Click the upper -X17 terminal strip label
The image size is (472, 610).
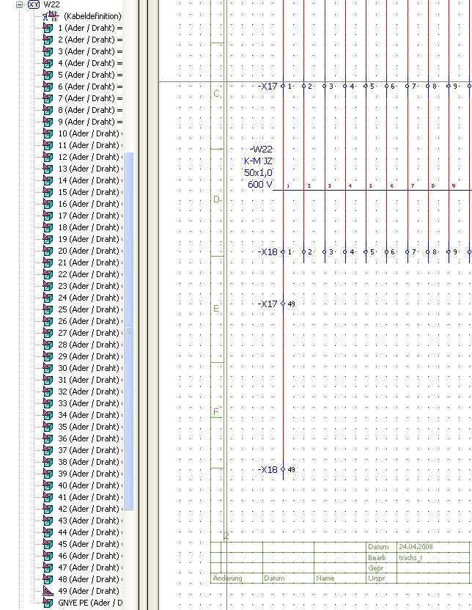(x=268, y=86)
